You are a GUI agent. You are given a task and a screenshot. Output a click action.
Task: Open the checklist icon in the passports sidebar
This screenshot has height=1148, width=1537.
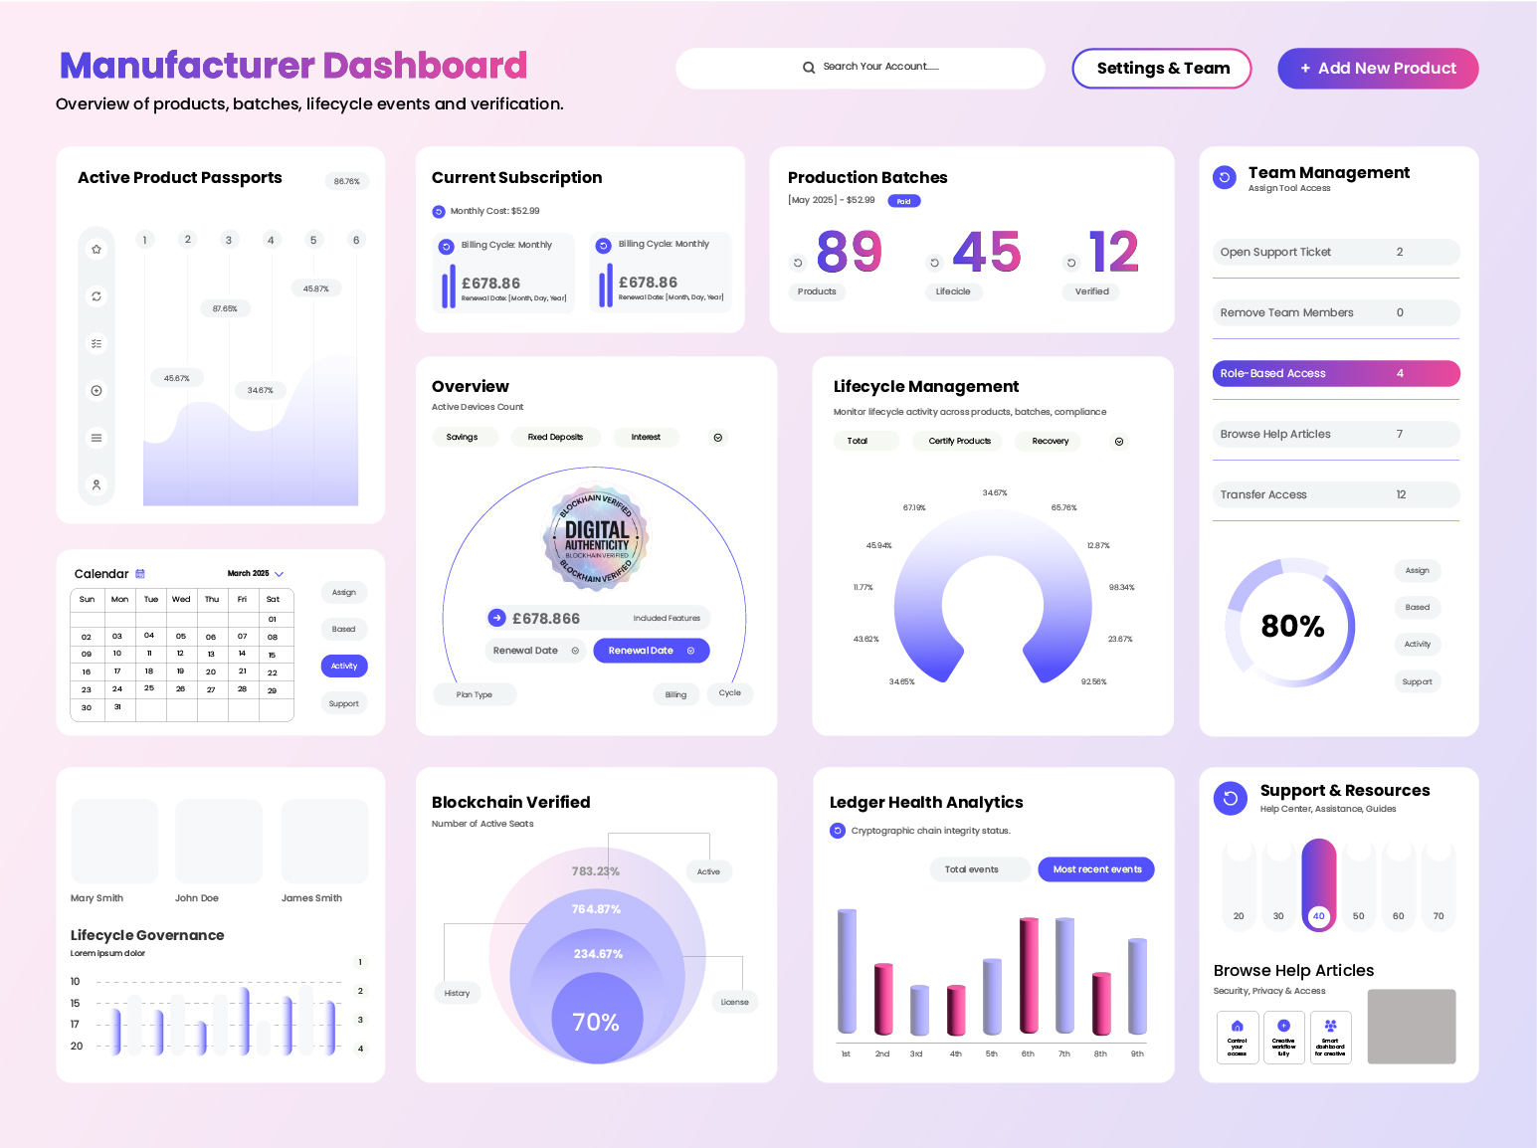click(x=96, y=343)
